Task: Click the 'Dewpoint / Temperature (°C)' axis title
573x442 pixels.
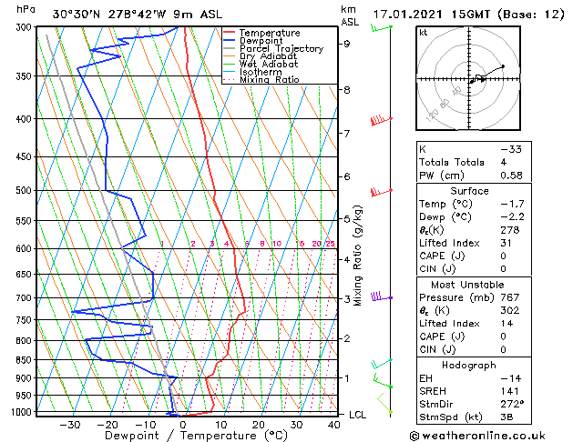Action: tap(196, 436)
